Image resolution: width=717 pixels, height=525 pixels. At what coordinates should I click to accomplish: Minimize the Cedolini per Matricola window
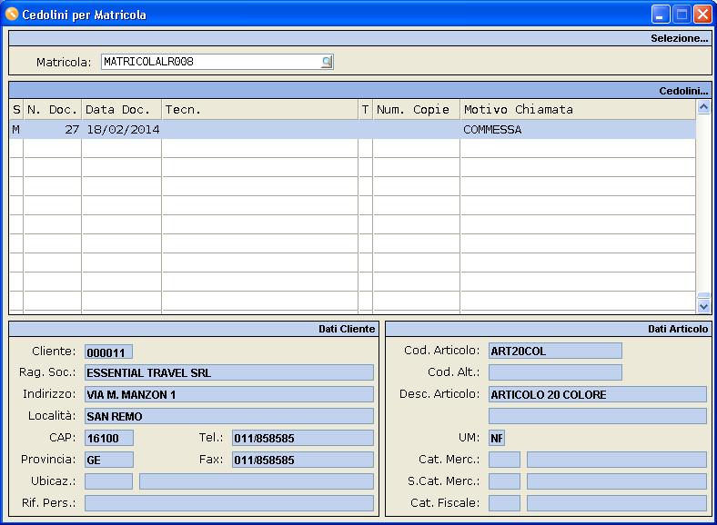click(661, 15)
